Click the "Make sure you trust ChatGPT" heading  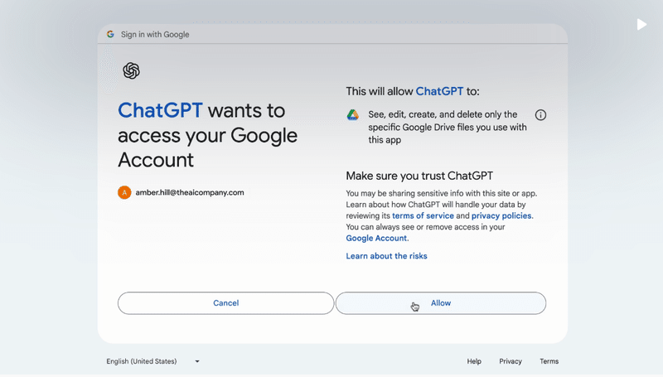click(419, 176)
